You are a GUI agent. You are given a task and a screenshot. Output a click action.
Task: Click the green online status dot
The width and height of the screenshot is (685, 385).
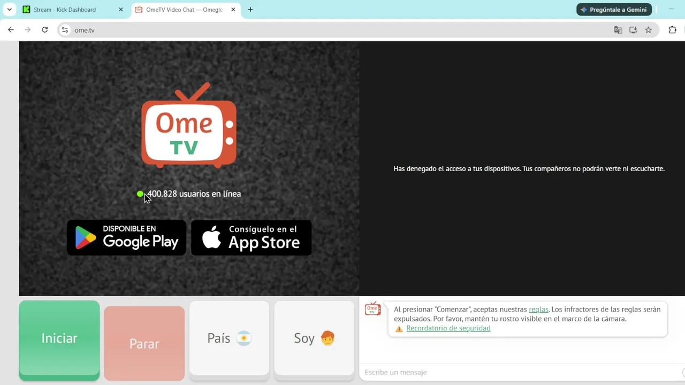click(140, 194)
